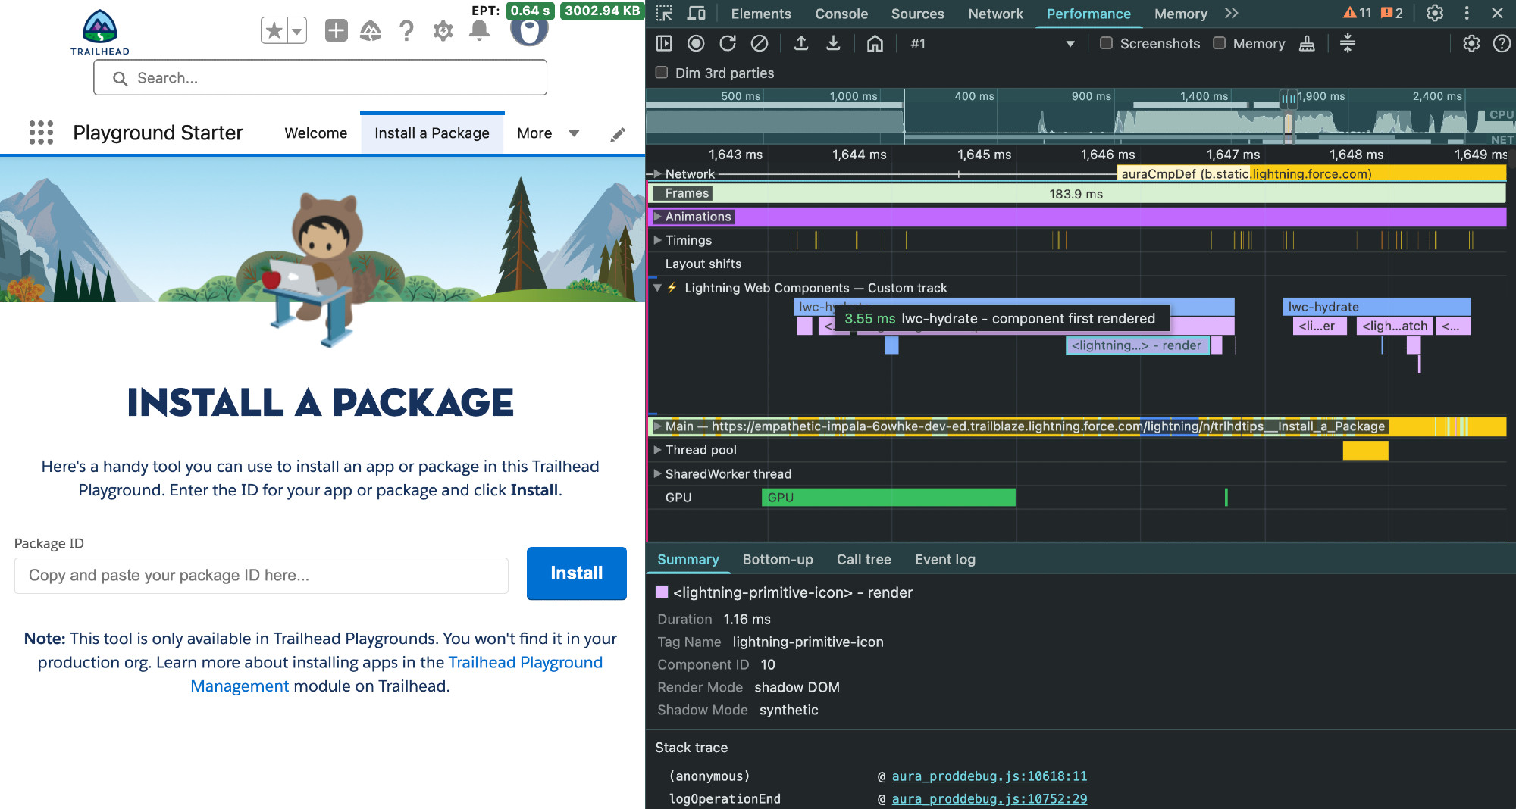
Task: Open the Welcome tab
Action: click(x=315, y=133)
